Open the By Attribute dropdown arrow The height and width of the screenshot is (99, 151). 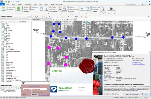pos(57,12)
